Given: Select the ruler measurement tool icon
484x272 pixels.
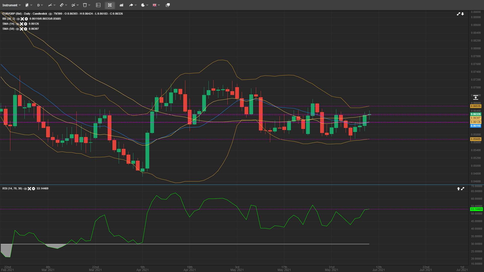Looking at the screenshot, I should 62,5.
